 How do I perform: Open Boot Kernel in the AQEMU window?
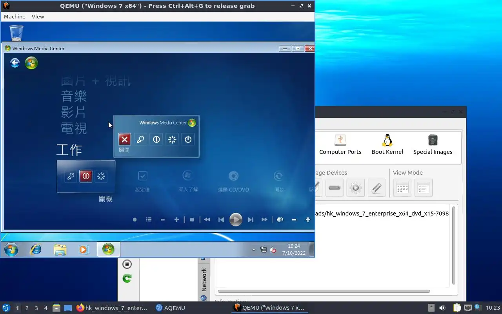click(387, 144)
